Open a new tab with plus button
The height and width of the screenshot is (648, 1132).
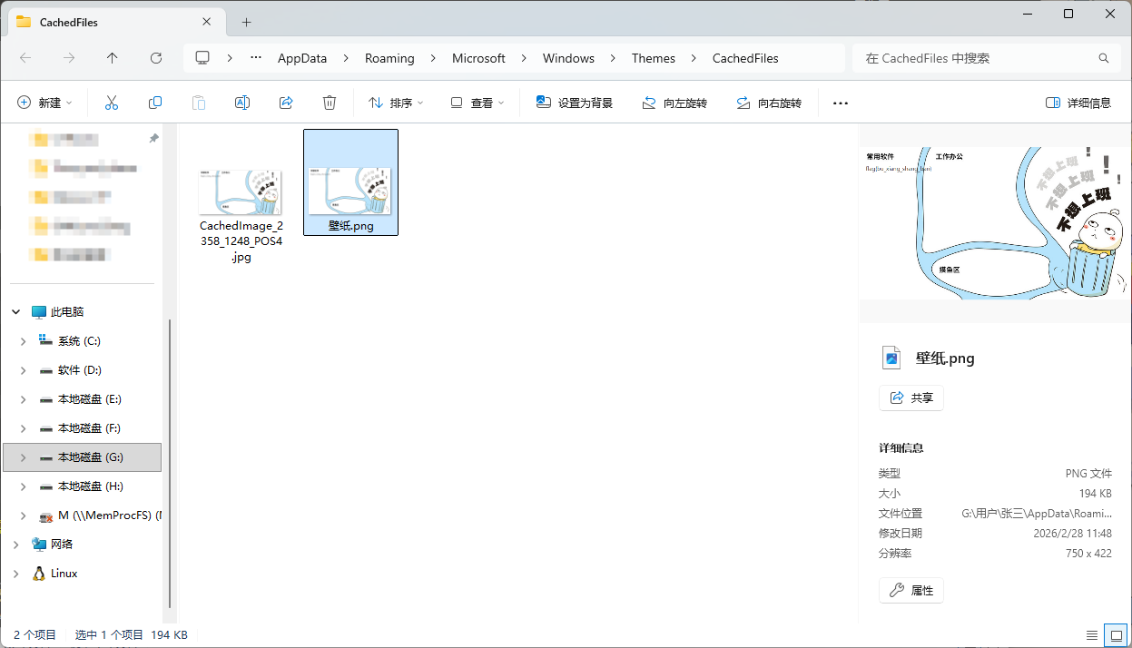tap(246, 22)
